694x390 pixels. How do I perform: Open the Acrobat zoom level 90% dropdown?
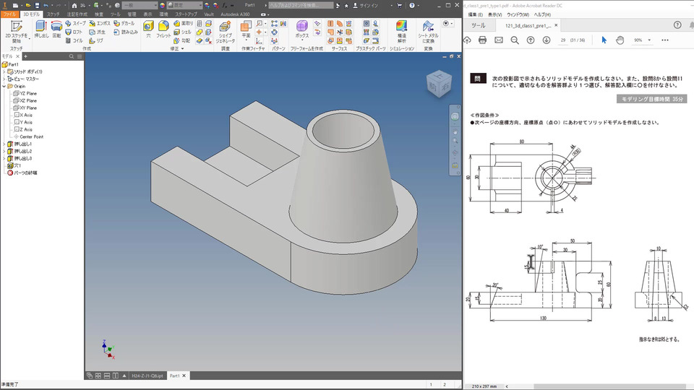click(x=649, y=40)
